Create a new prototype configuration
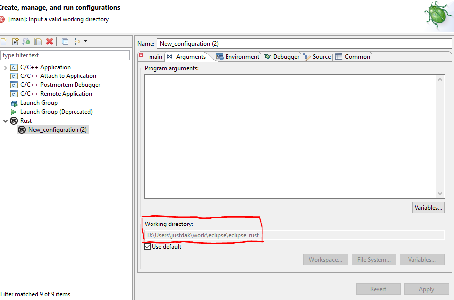The width and height of the screenshot is (454, 300). tap(15, 41)
